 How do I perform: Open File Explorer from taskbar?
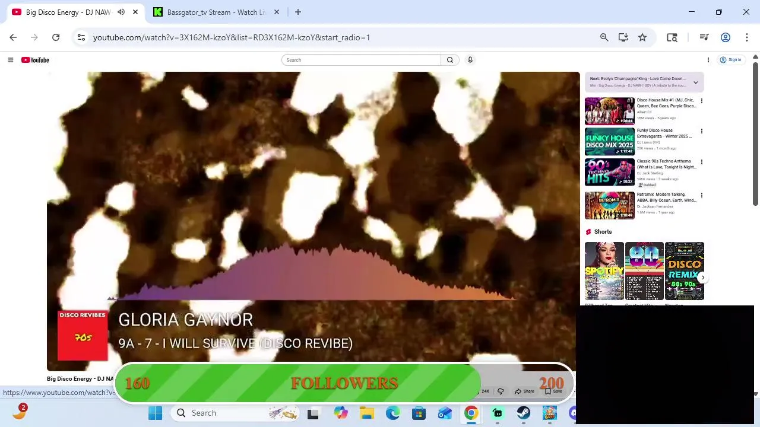click(x=366, y=413)
